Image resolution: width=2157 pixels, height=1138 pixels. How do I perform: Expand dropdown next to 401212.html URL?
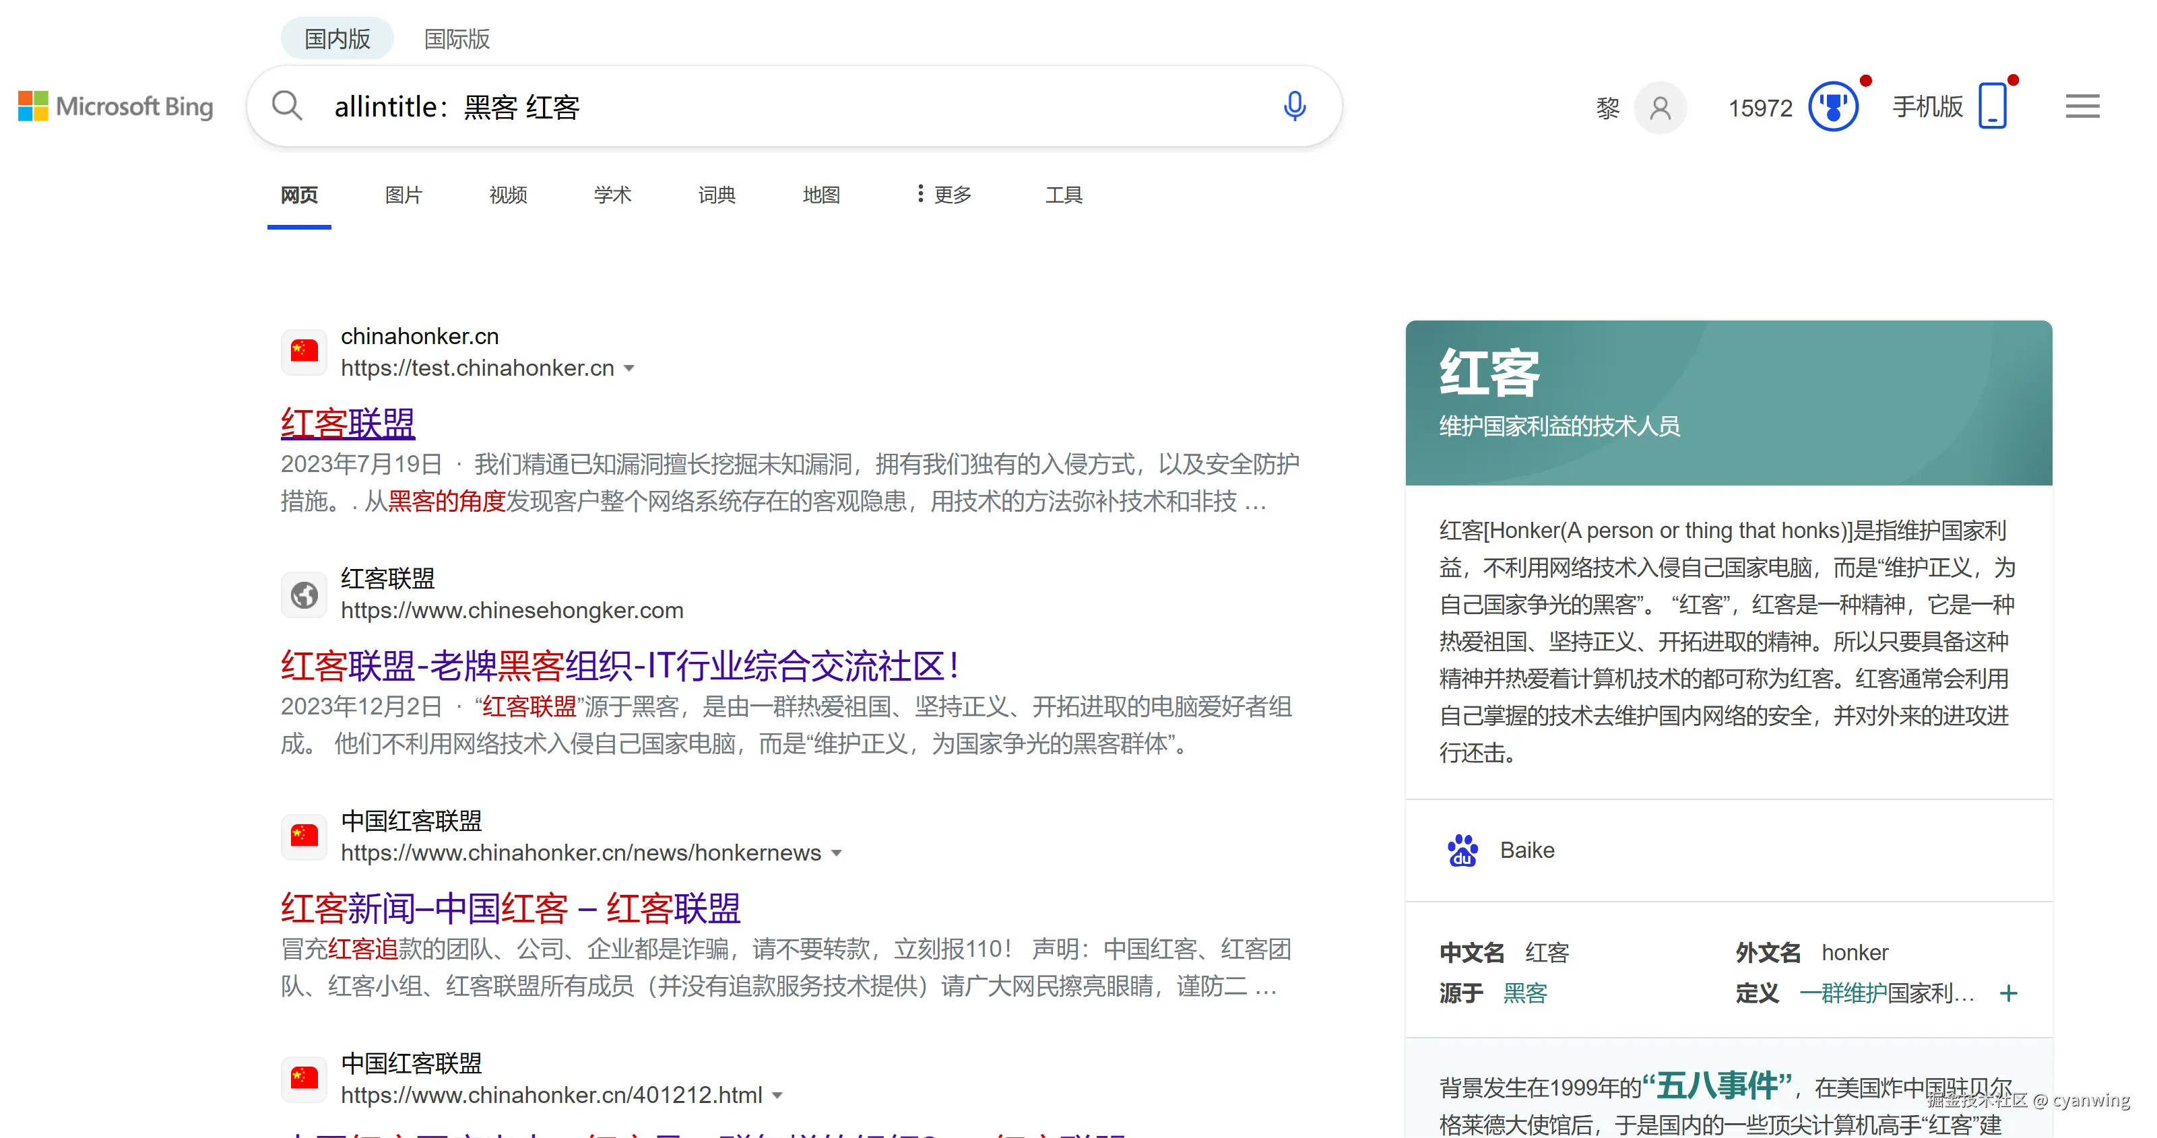[x=777, y=1096]
